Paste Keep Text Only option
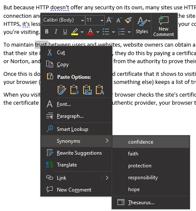The image size is (196, 211). point(100,89)
